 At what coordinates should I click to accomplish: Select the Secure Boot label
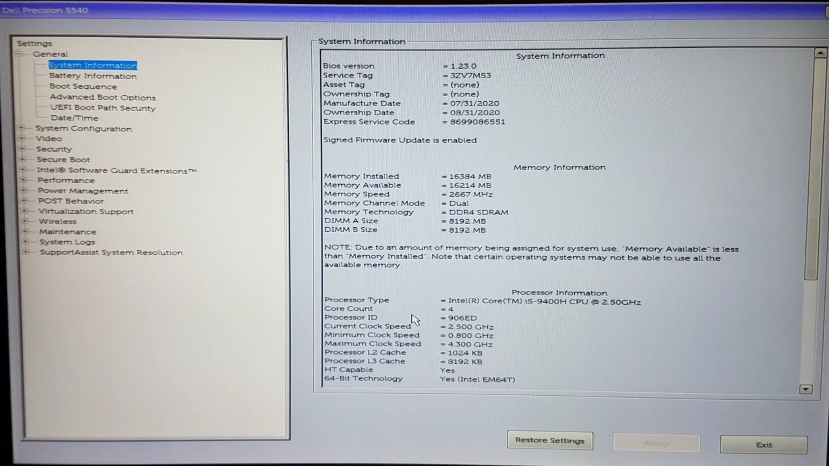[64, 159]
